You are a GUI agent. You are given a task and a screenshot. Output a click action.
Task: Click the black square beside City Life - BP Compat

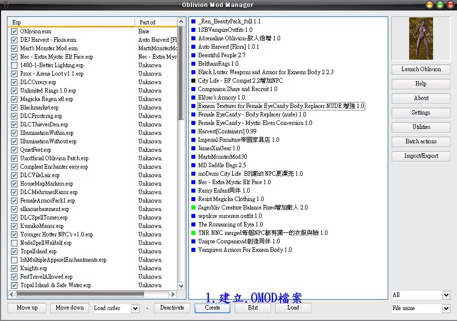point(193,80)
